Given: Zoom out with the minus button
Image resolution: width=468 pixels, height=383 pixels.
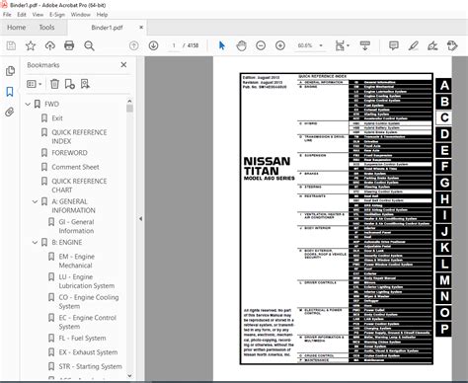Looking at the screenshot, I should (x=261, y=45).
